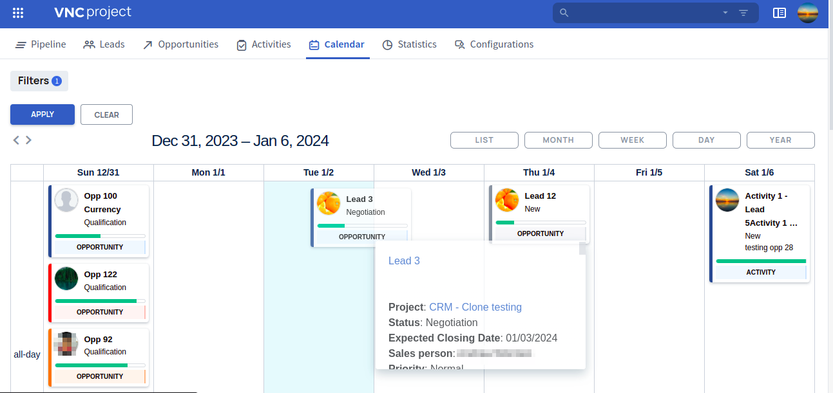Switch calendar to DAY view

pyautogui.click(x=706, y=140)
